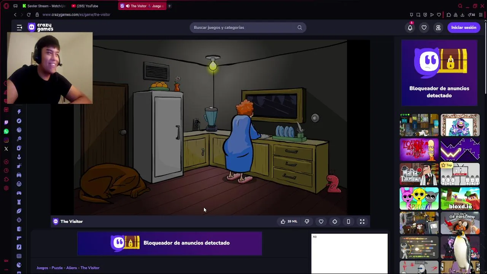Open the steering wheel driving category icon
The width and height of the screenshot is (487, 274).
pos(19,184)
